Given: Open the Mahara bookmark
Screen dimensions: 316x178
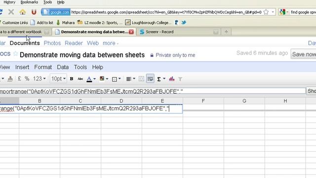Looking at the screenshot, I should (x=65, y=23).
